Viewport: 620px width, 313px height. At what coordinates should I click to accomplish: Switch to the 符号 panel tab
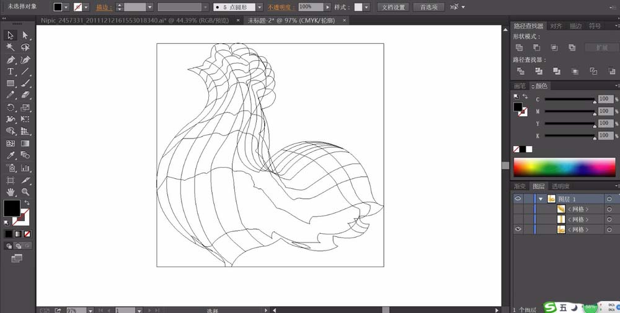coord(595,26)
